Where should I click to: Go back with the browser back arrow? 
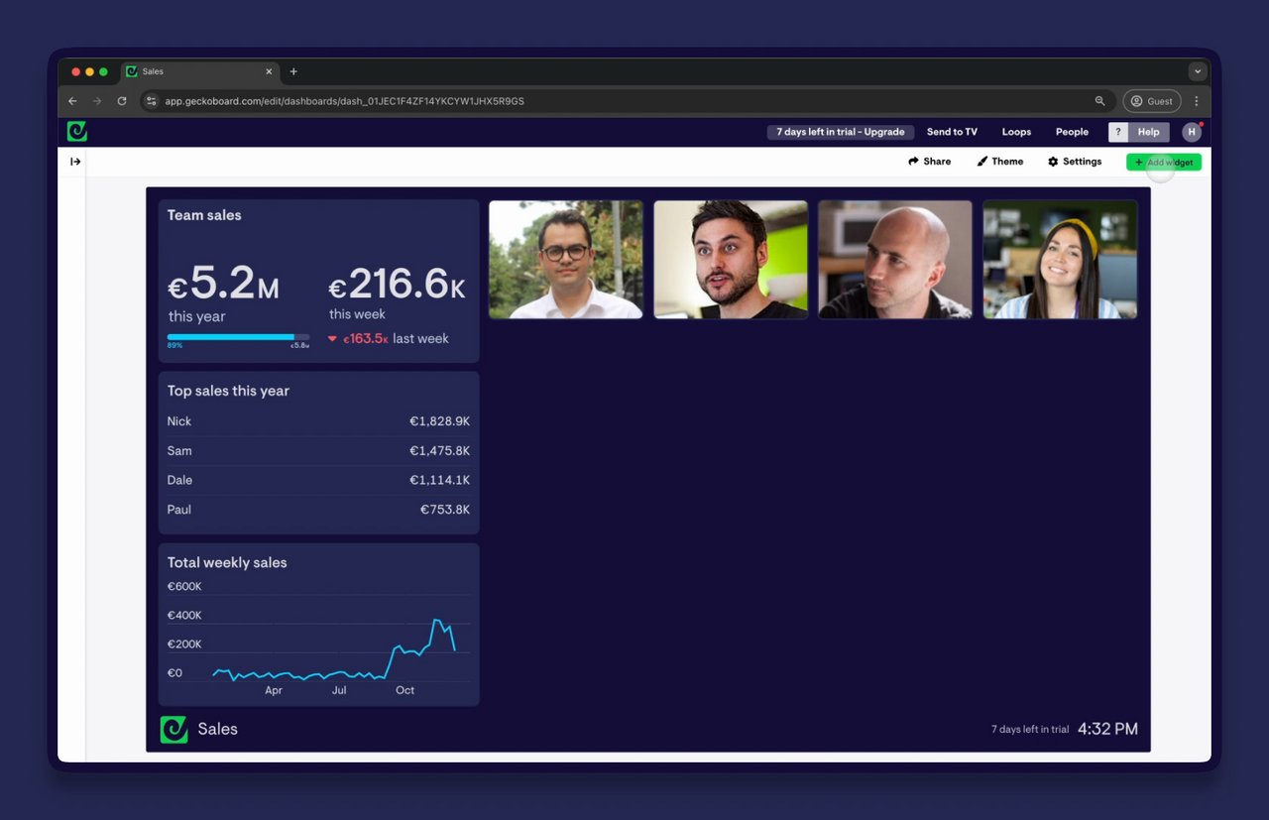[x=72, y=101]
